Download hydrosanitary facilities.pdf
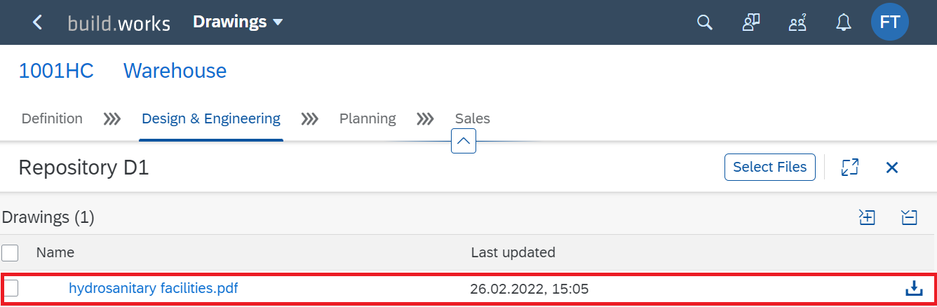Viewport: 937px width, 307px height. [x=912, y=288]
